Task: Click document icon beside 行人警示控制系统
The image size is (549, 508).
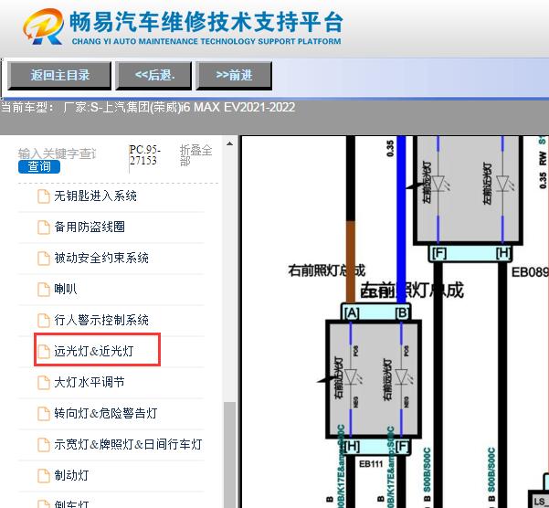Action: pos(44,320)
